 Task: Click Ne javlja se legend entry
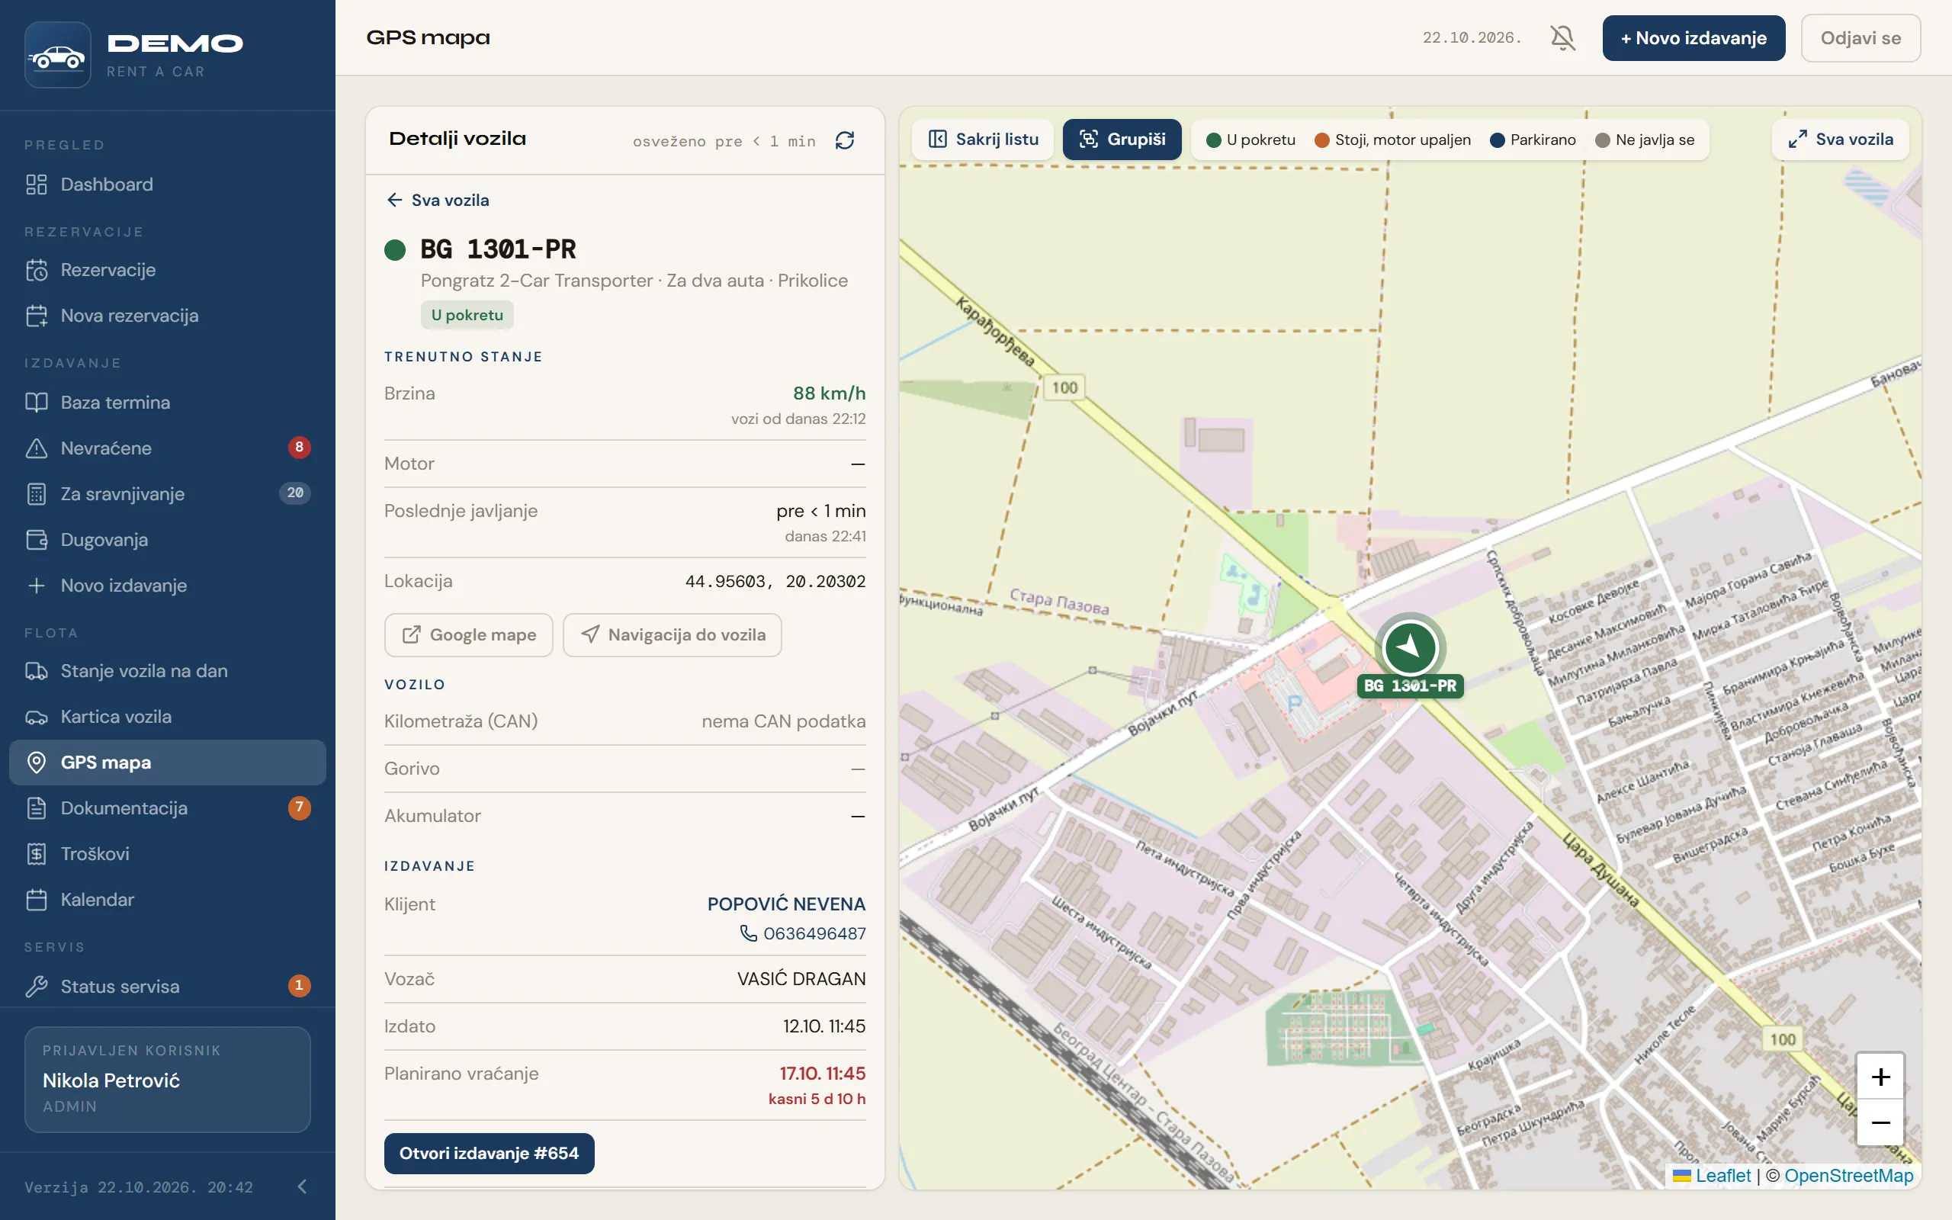1645,140
